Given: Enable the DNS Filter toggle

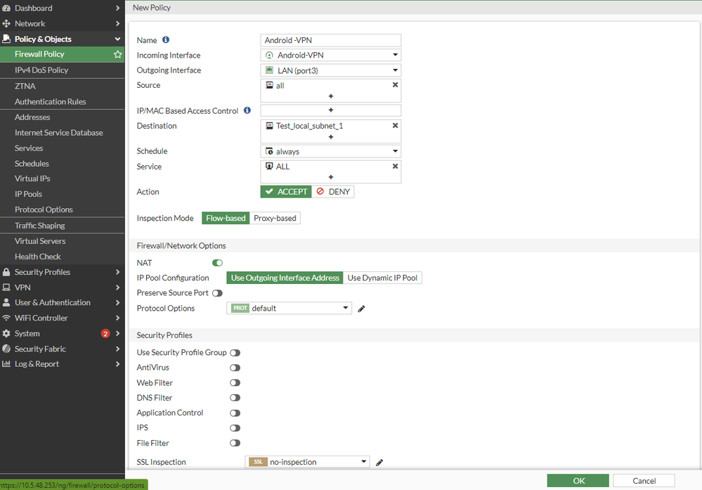Looking at the screenshot, I should (235, 398).
